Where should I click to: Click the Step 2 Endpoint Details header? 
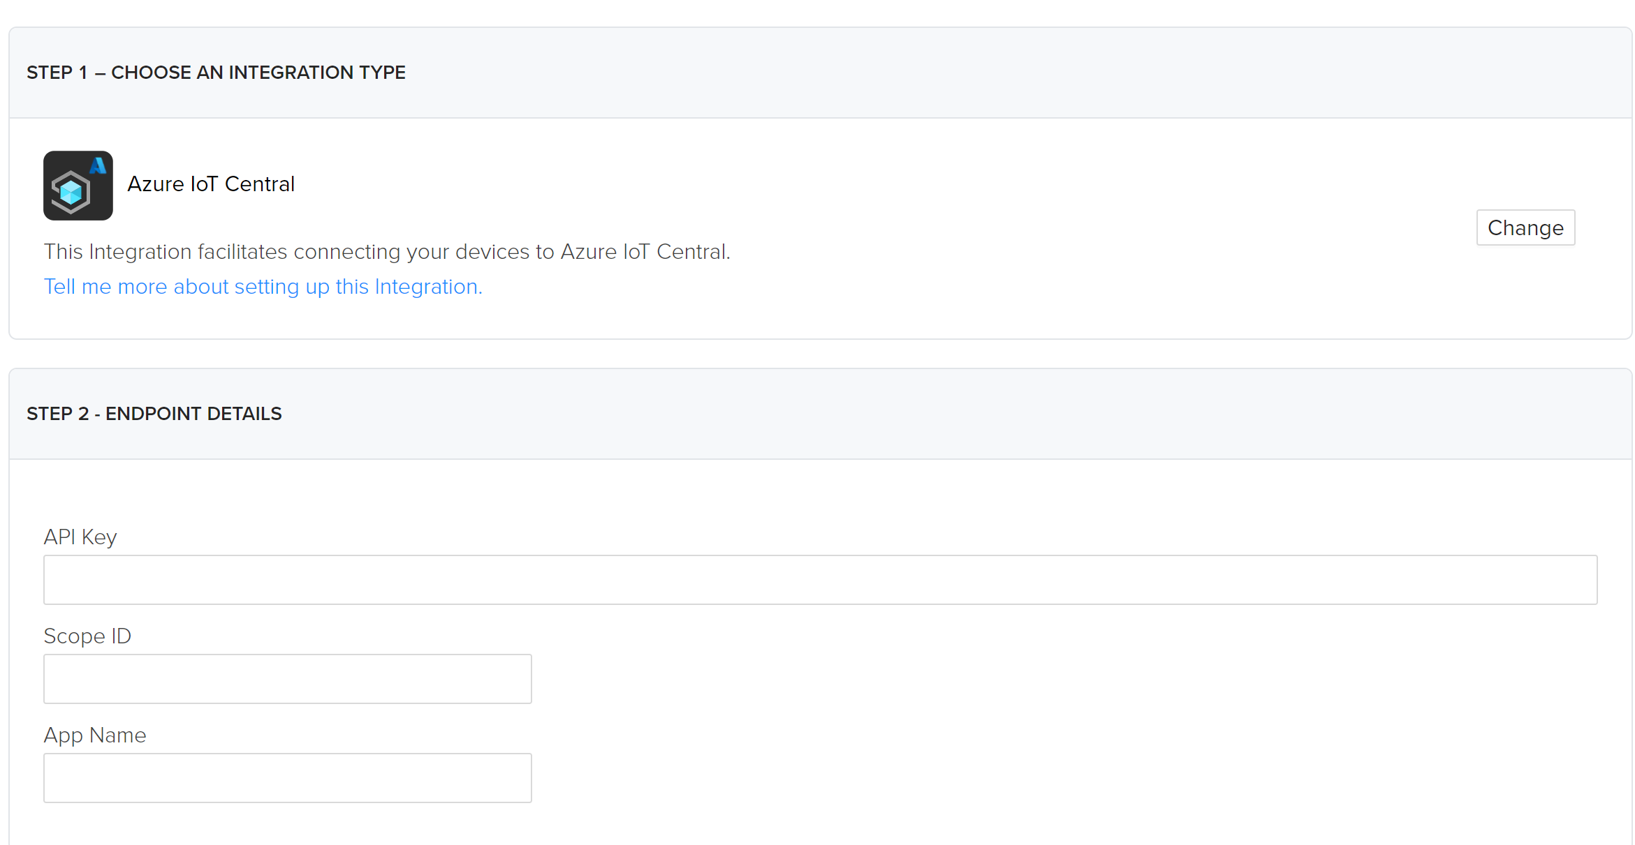[154, 413]
